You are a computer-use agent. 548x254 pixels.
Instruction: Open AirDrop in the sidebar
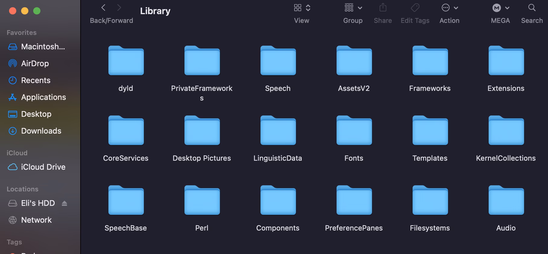[35, 63]
